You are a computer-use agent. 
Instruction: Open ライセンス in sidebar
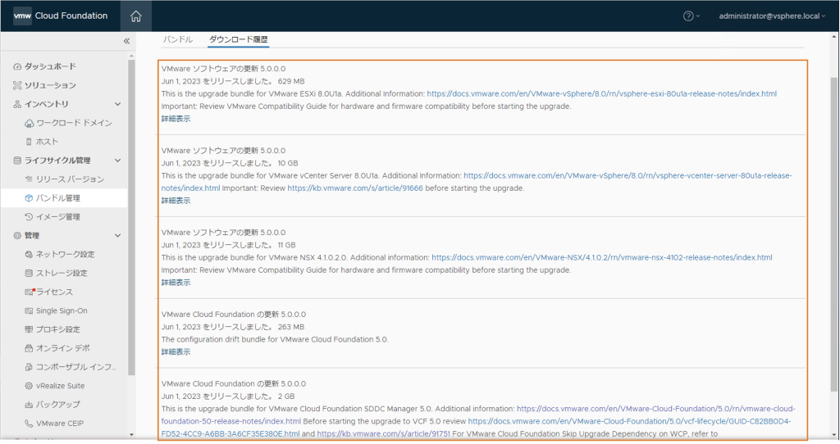pyautogui.click(x=55, y=292)
